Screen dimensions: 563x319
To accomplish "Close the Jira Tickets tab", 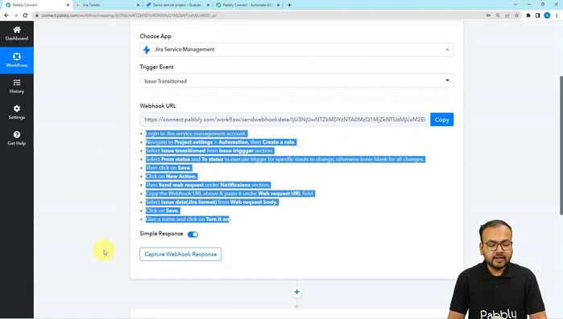I will (138, 5).
